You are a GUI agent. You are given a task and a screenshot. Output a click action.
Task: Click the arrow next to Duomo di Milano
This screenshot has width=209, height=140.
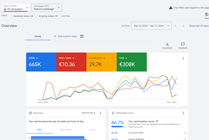tap(185, 139)
